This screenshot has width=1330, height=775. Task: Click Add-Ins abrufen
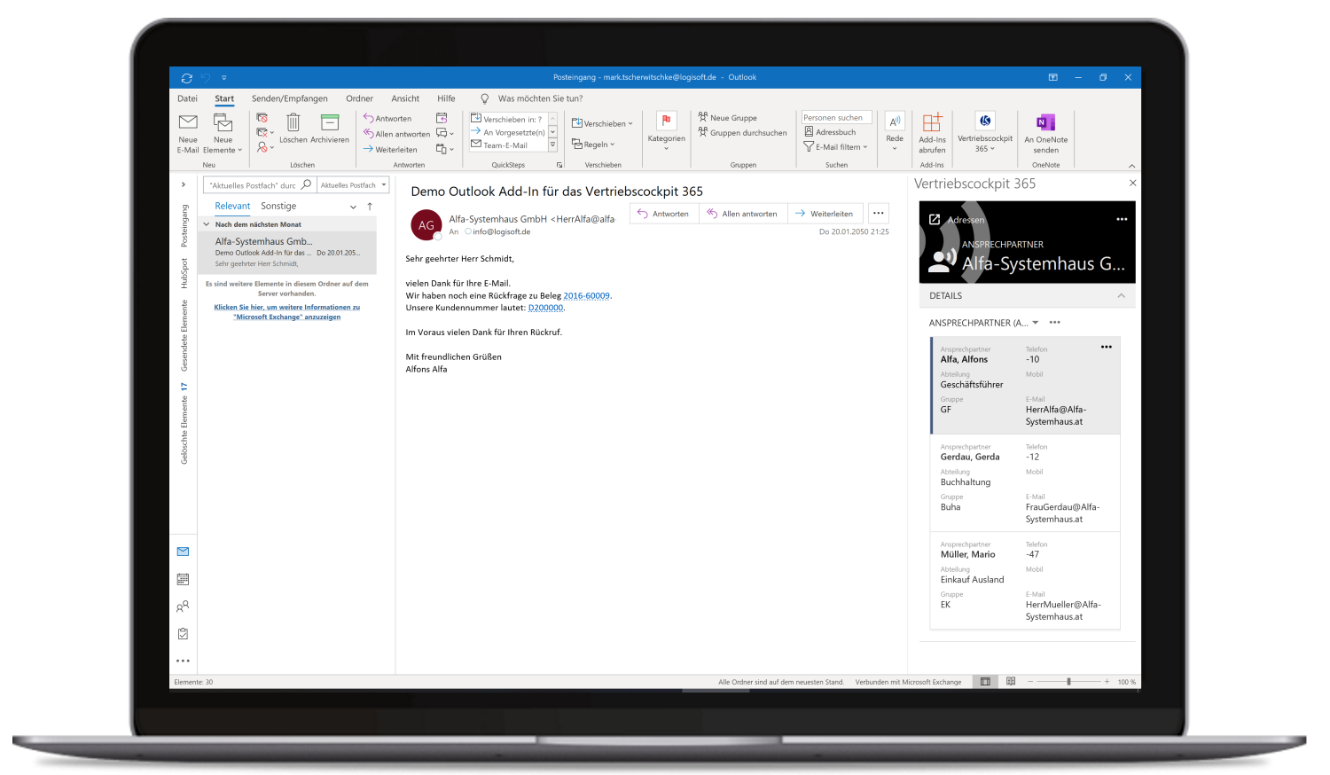[932, 133]
